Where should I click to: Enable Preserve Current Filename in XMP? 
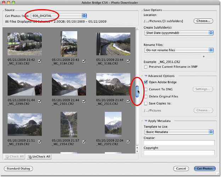point(146,67)
